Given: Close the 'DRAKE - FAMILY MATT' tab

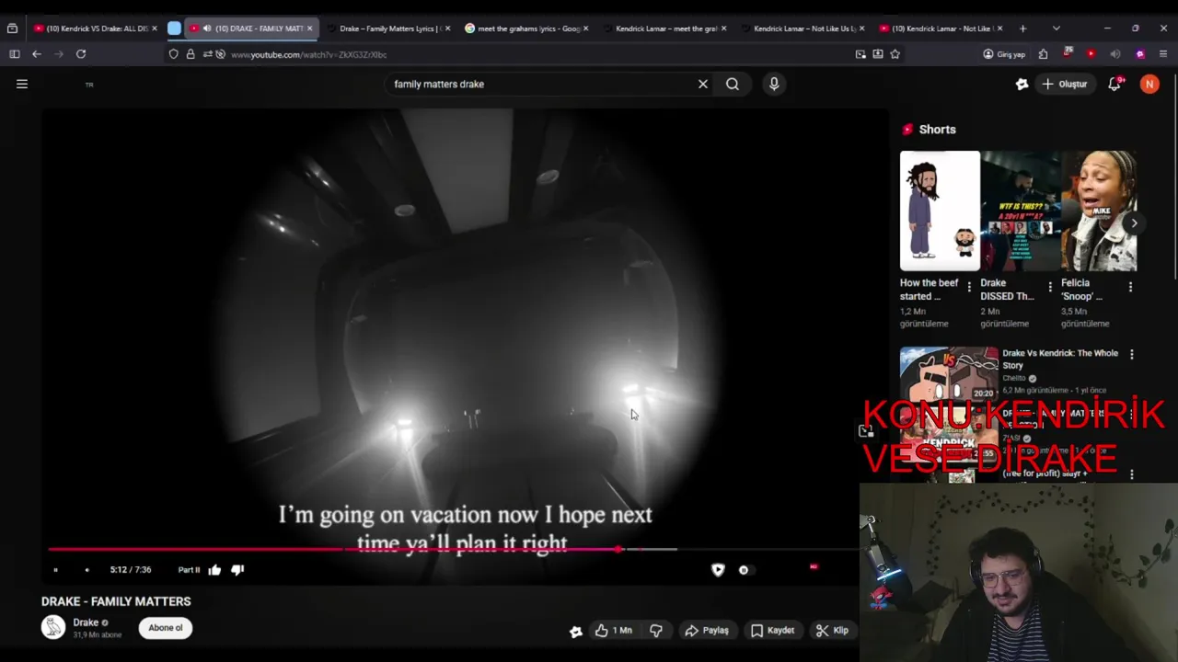Looking at the screenshot, I should (309, 29).
